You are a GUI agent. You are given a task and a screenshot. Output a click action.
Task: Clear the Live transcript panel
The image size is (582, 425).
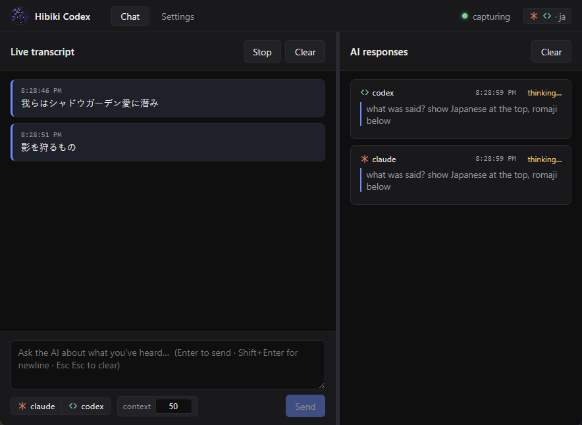coord(305,51)
